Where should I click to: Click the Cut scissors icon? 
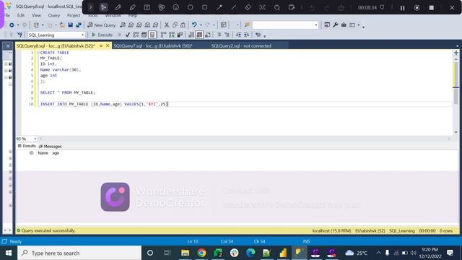(167, 25)
